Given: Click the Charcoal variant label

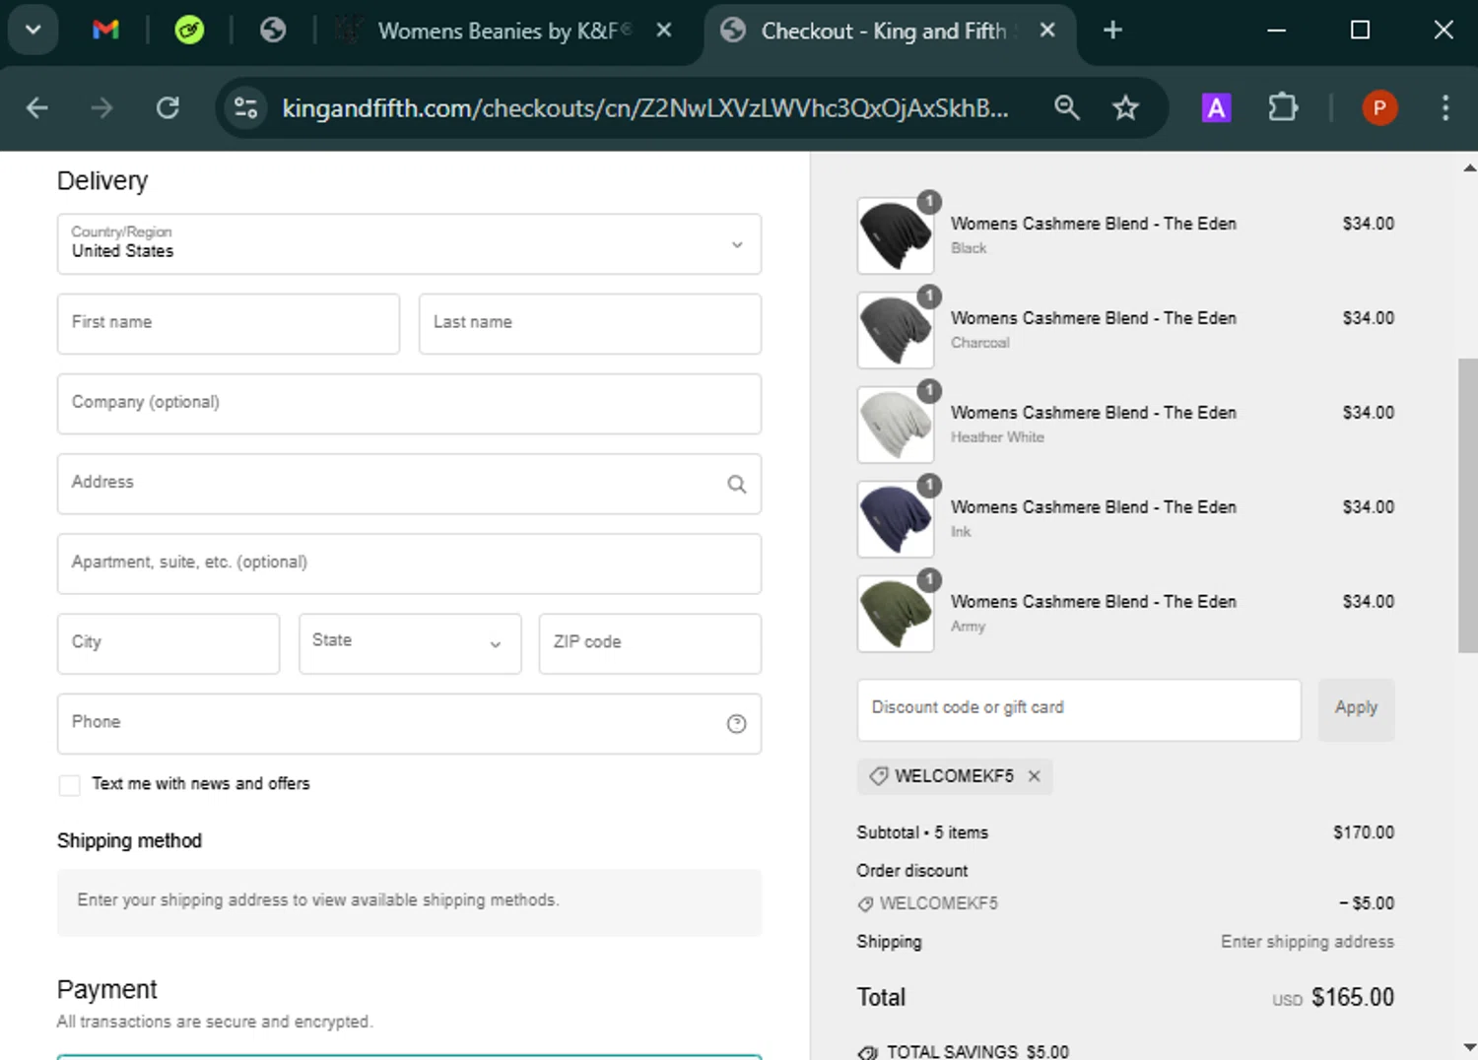Looking at the screenshot, I should [980, 343].
